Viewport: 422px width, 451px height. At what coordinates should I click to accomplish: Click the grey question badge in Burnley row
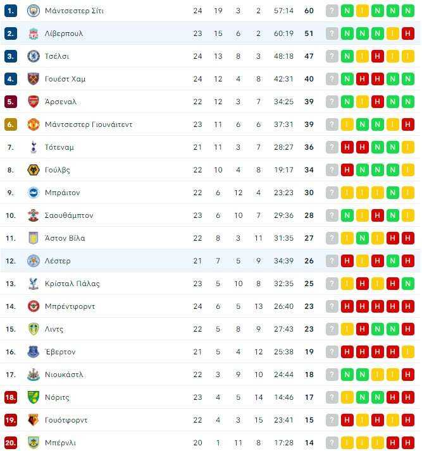tap(332, 443)
